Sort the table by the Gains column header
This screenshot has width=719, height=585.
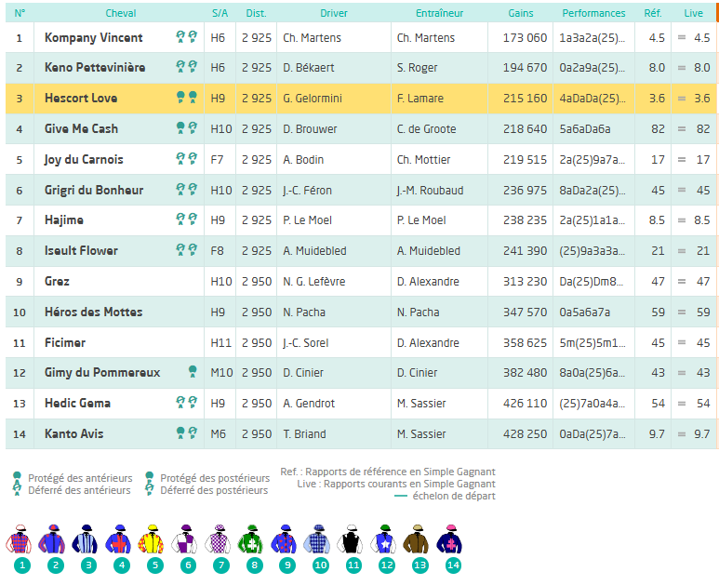coord(521,14)
